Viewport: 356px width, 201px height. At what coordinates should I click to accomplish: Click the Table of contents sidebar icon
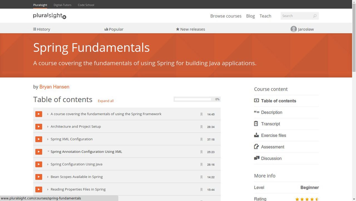pyautogui.click(x=256, y=101)
